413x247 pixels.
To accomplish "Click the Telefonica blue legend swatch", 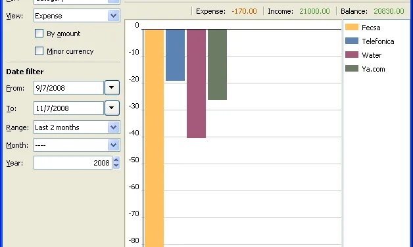I will tap(352, 41).
